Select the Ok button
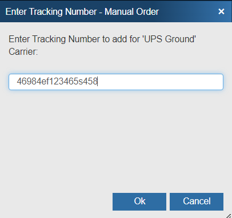This screenshot has width=232, height=218. tap(139, 201)
